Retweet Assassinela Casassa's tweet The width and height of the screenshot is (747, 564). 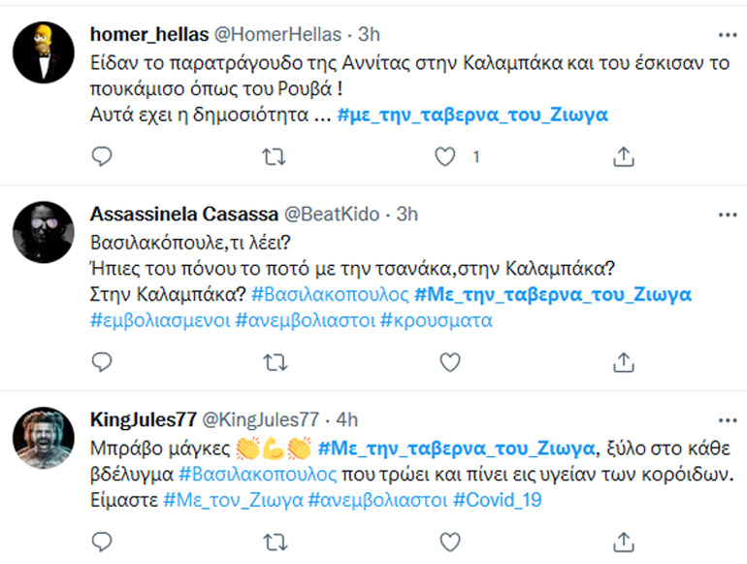pos(276,362)
